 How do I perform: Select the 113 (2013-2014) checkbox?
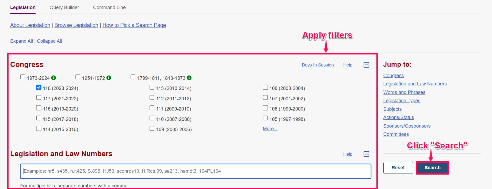click(x=152, y=87)
